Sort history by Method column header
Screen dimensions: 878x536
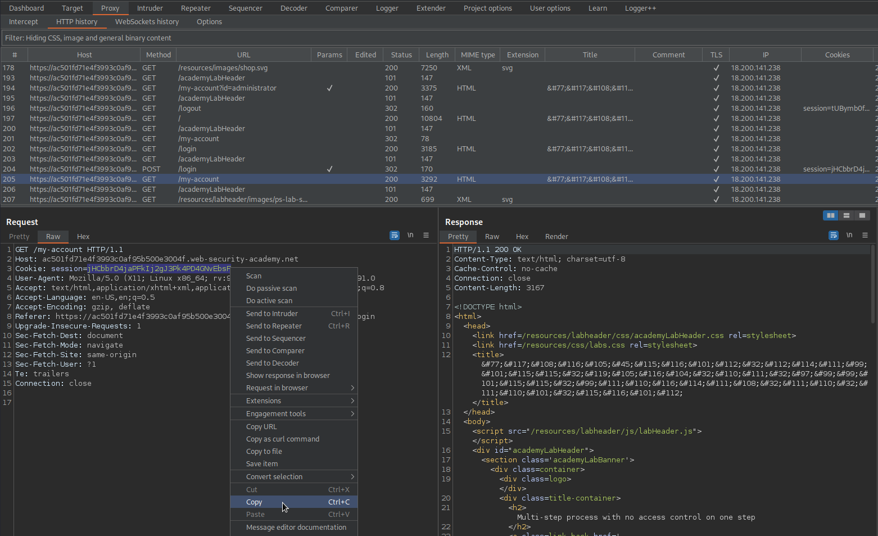(x=159, y=55)
